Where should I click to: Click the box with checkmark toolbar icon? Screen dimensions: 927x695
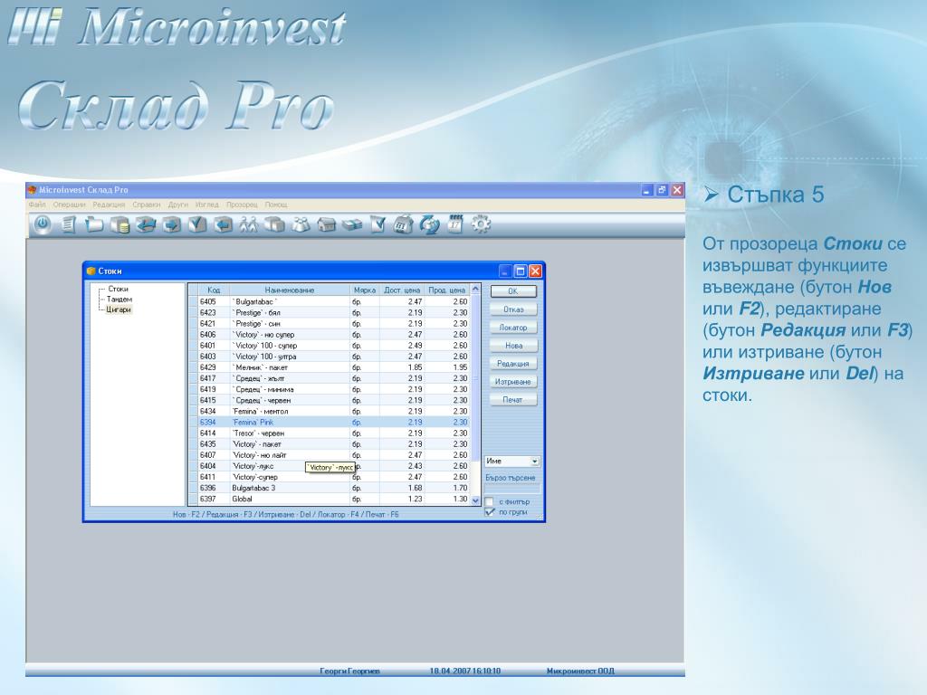[197, 224]
